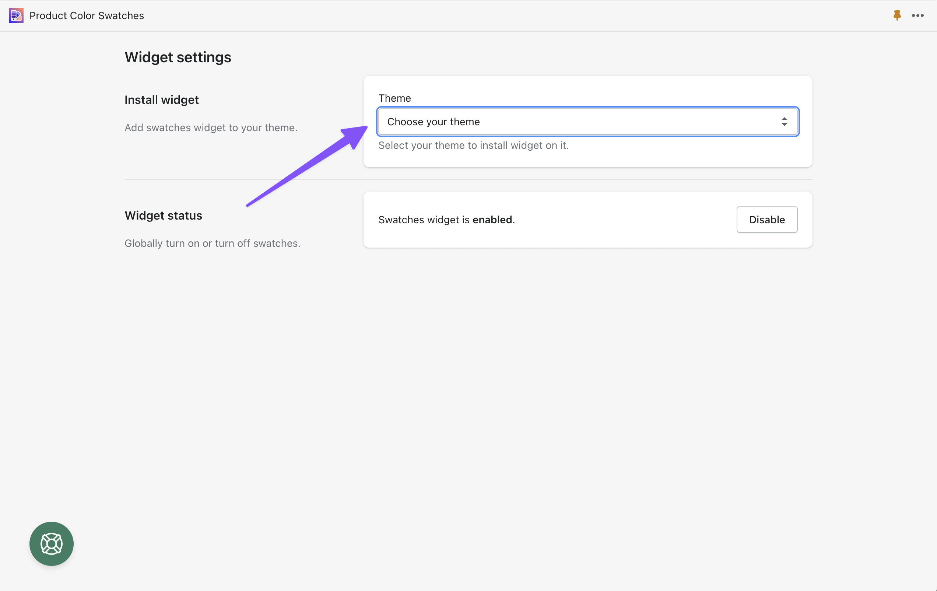Click the 'Globally turn on or turn off swatches' text

tap(213, 243)
